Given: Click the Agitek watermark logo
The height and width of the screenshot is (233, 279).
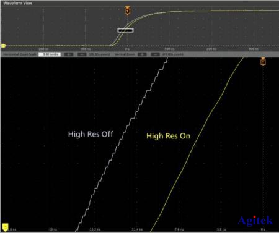Looking at the screenshot, I should 255,221.
